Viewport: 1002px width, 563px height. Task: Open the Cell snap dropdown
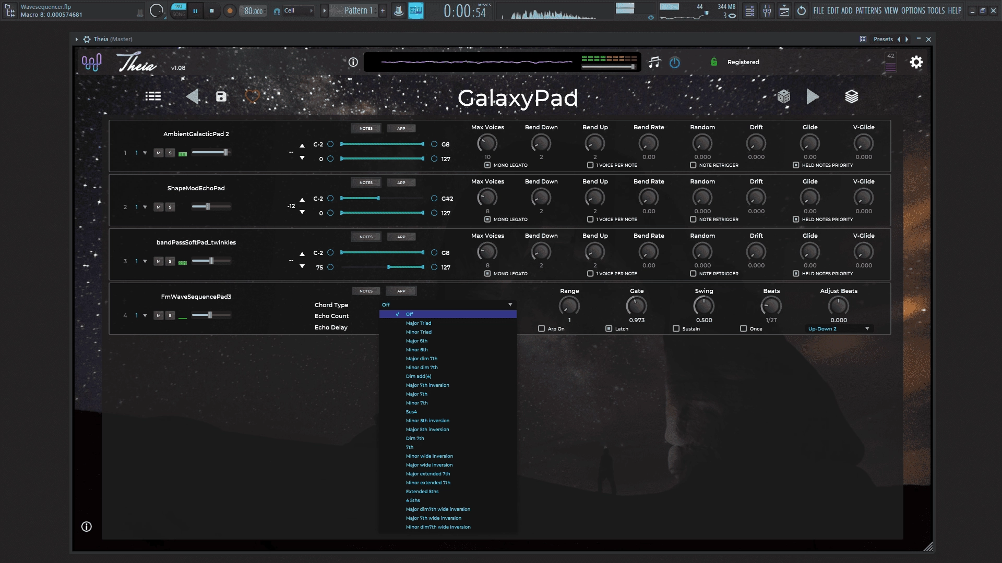[x=299, y=10]
